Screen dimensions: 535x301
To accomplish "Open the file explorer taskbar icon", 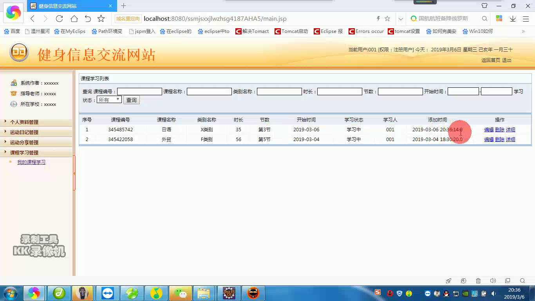I will pyautogui.click(x=204, y=293).
